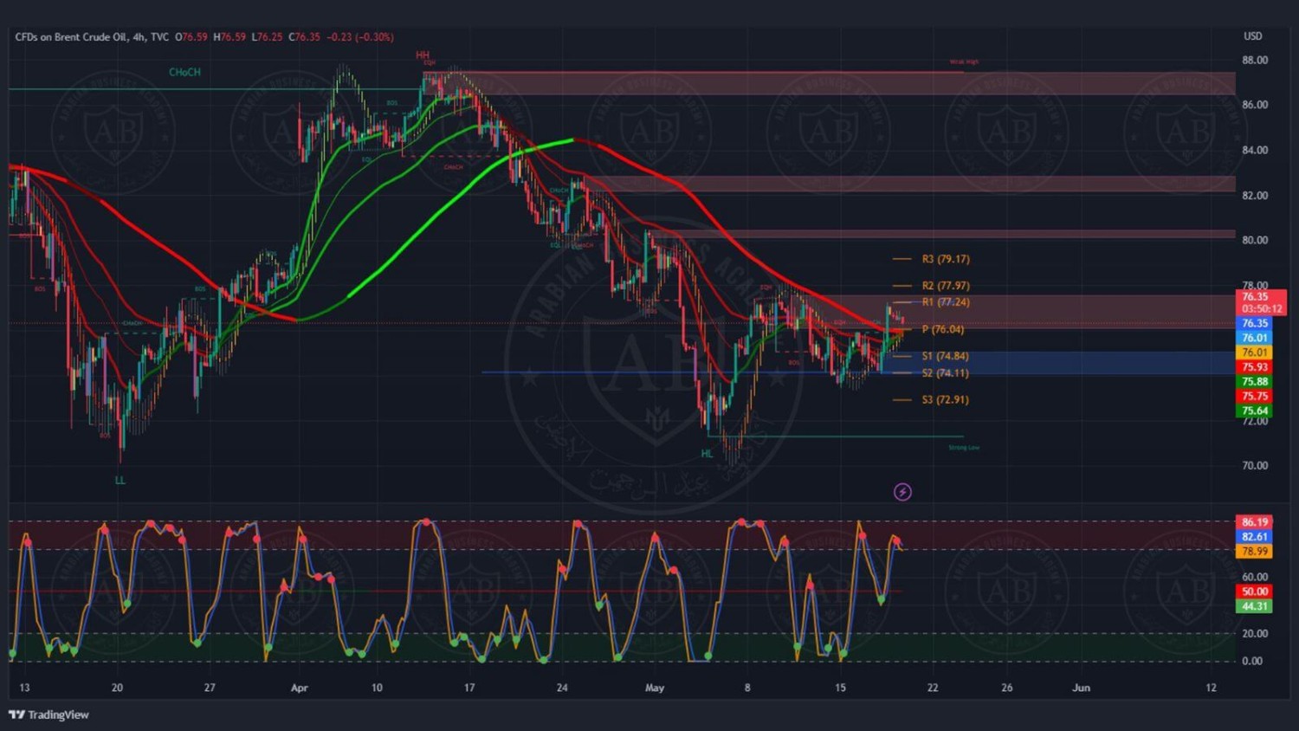This screenshot has width=1299, height=731.
Task: Click the P (76.04) pivot label
Action: pos(943,329)
